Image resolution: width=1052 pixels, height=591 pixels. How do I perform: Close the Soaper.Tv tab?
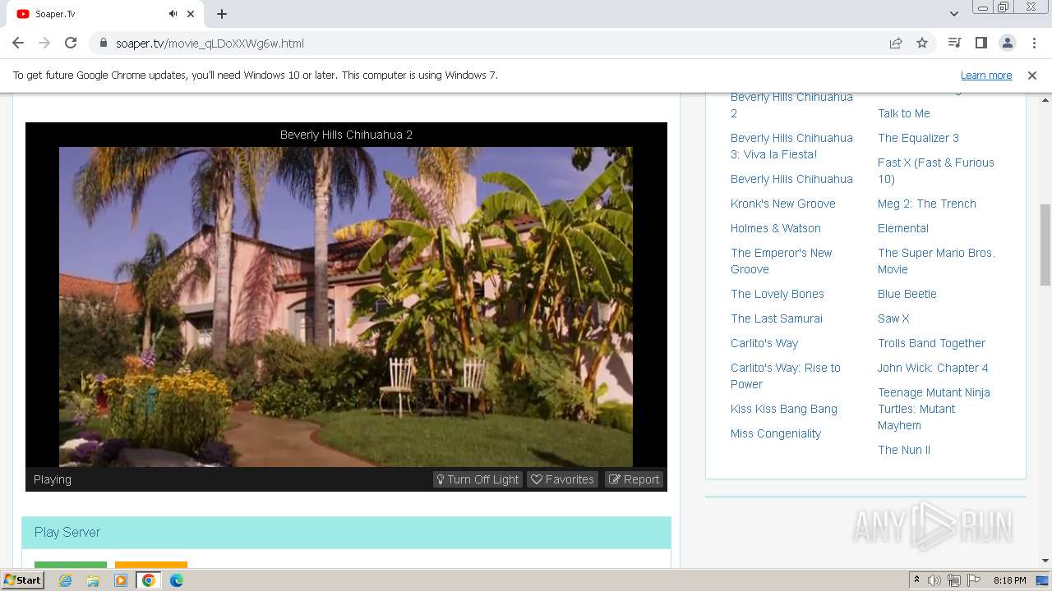click(x=191, y=14)
